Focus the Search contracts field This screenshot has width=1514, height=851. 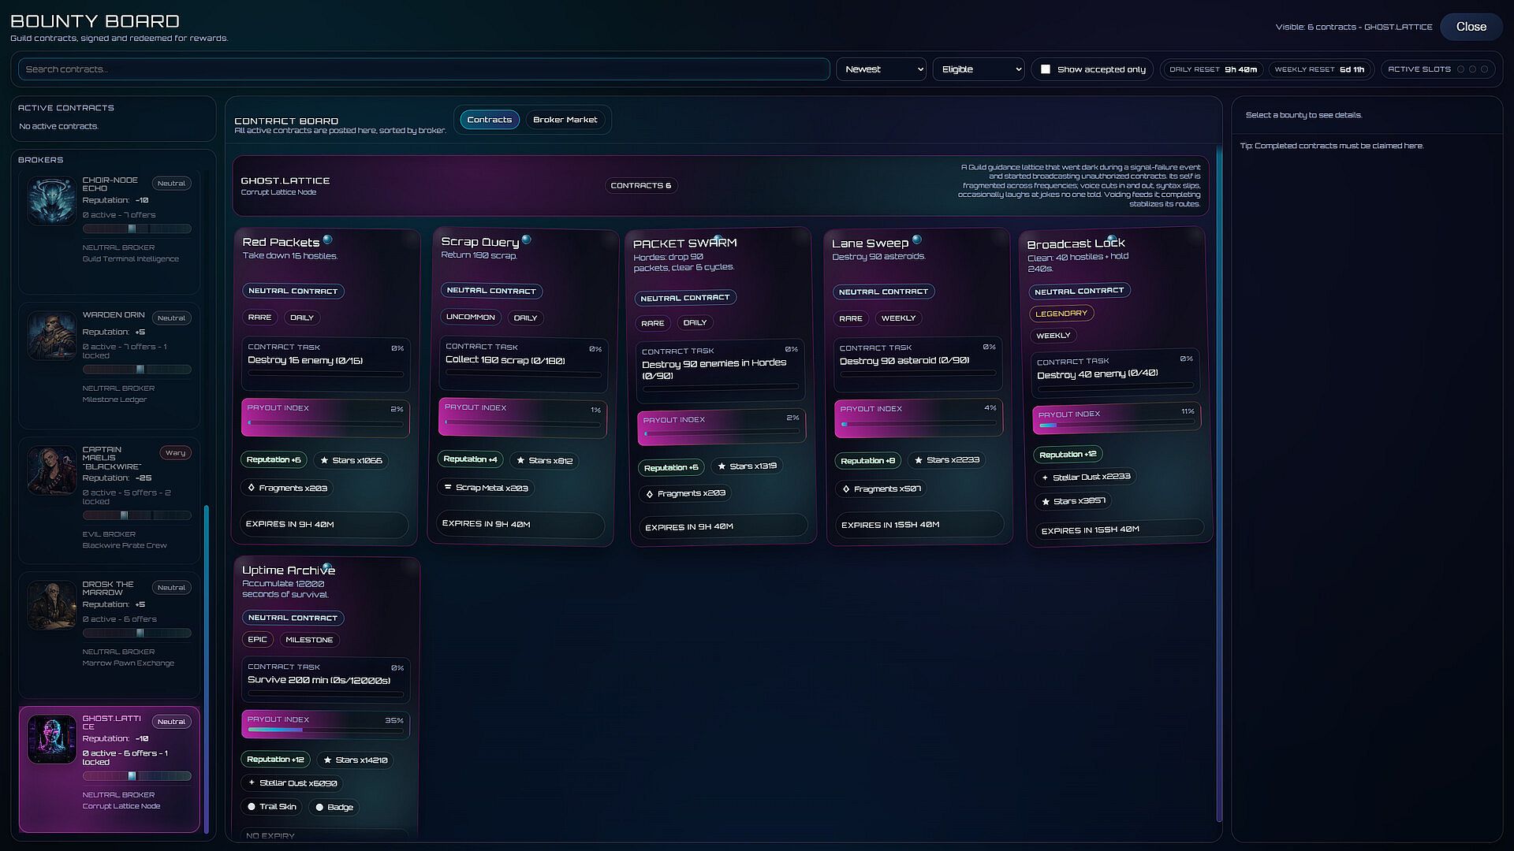[424, 69]
